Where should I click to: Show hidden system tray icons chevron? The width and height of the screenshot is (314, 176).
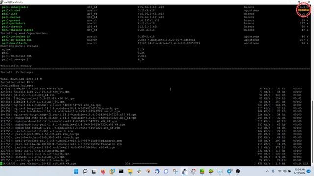(267, 171)
